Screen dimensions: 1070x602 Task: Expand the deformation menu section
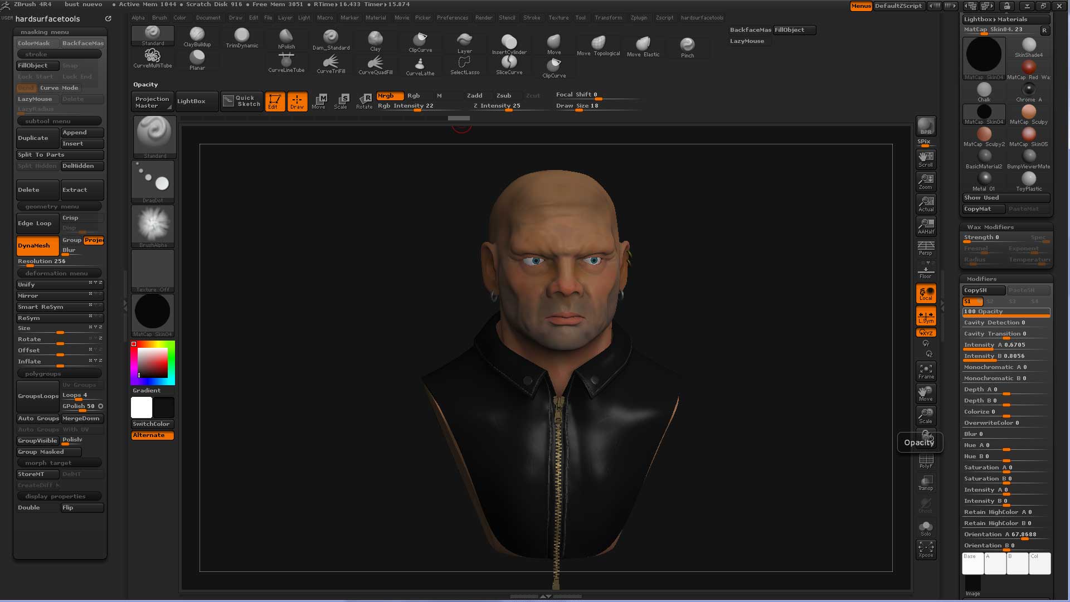pyautogui.click(x=59, y=273)
